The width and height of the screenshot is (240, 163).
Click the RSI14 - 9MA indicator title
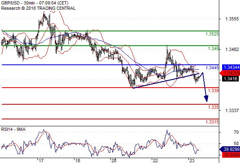(x=13, y=130)
